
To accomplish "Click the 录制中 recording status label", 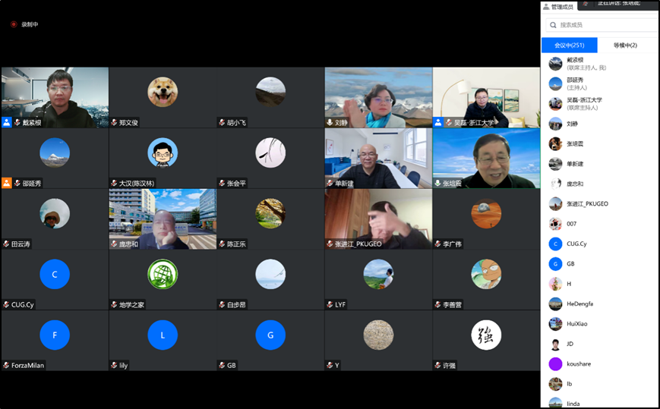I will (30, 24).
